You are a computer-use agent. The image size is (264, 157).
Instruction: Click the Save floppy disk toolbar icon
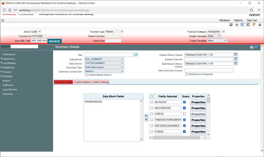point(231,25)
